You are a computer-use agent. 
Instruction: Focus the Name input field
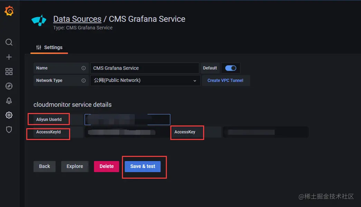pyautogui.click(x=145, y=68)
